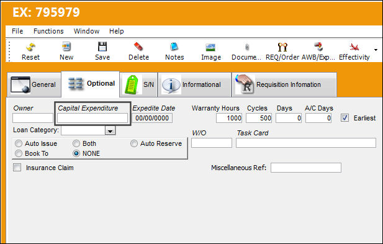Select the Both radio button
The width and height of the screenshot is (383, 244).
click(x=76, y=143)
